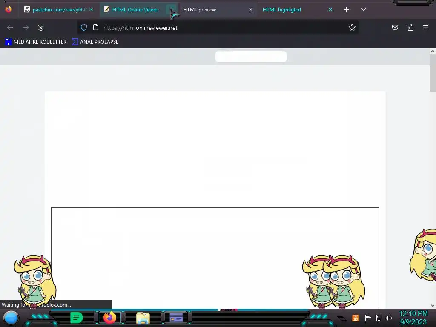Open the orange Java tray icon
Screen dimensions: 436x327
click(x=356, y=318)
